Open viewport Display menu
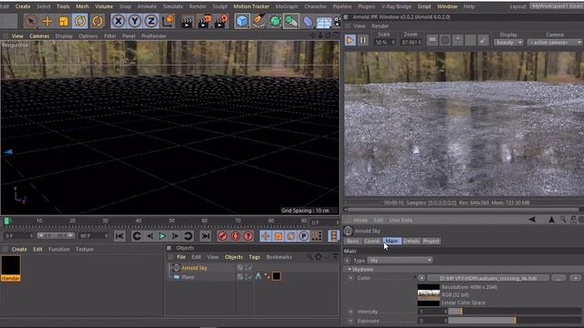Viewport: 584px width, 328px height. (64, 36)
